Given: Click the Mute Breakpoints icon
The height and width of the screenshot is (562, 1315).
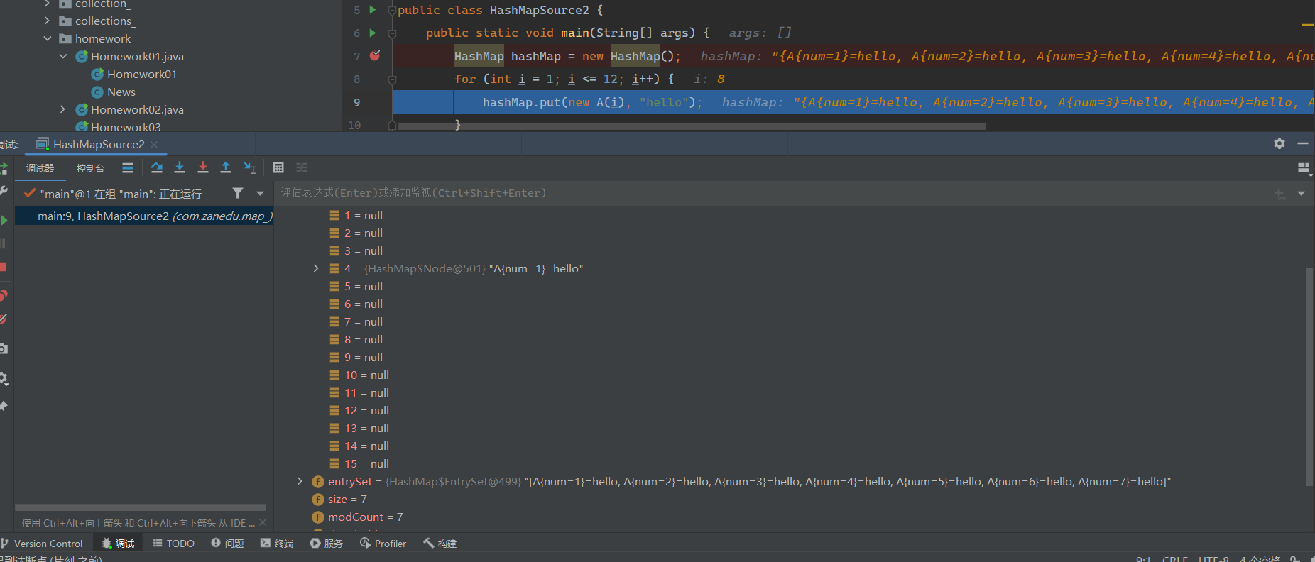Looking at the screenshot, I should coord(4,319).
